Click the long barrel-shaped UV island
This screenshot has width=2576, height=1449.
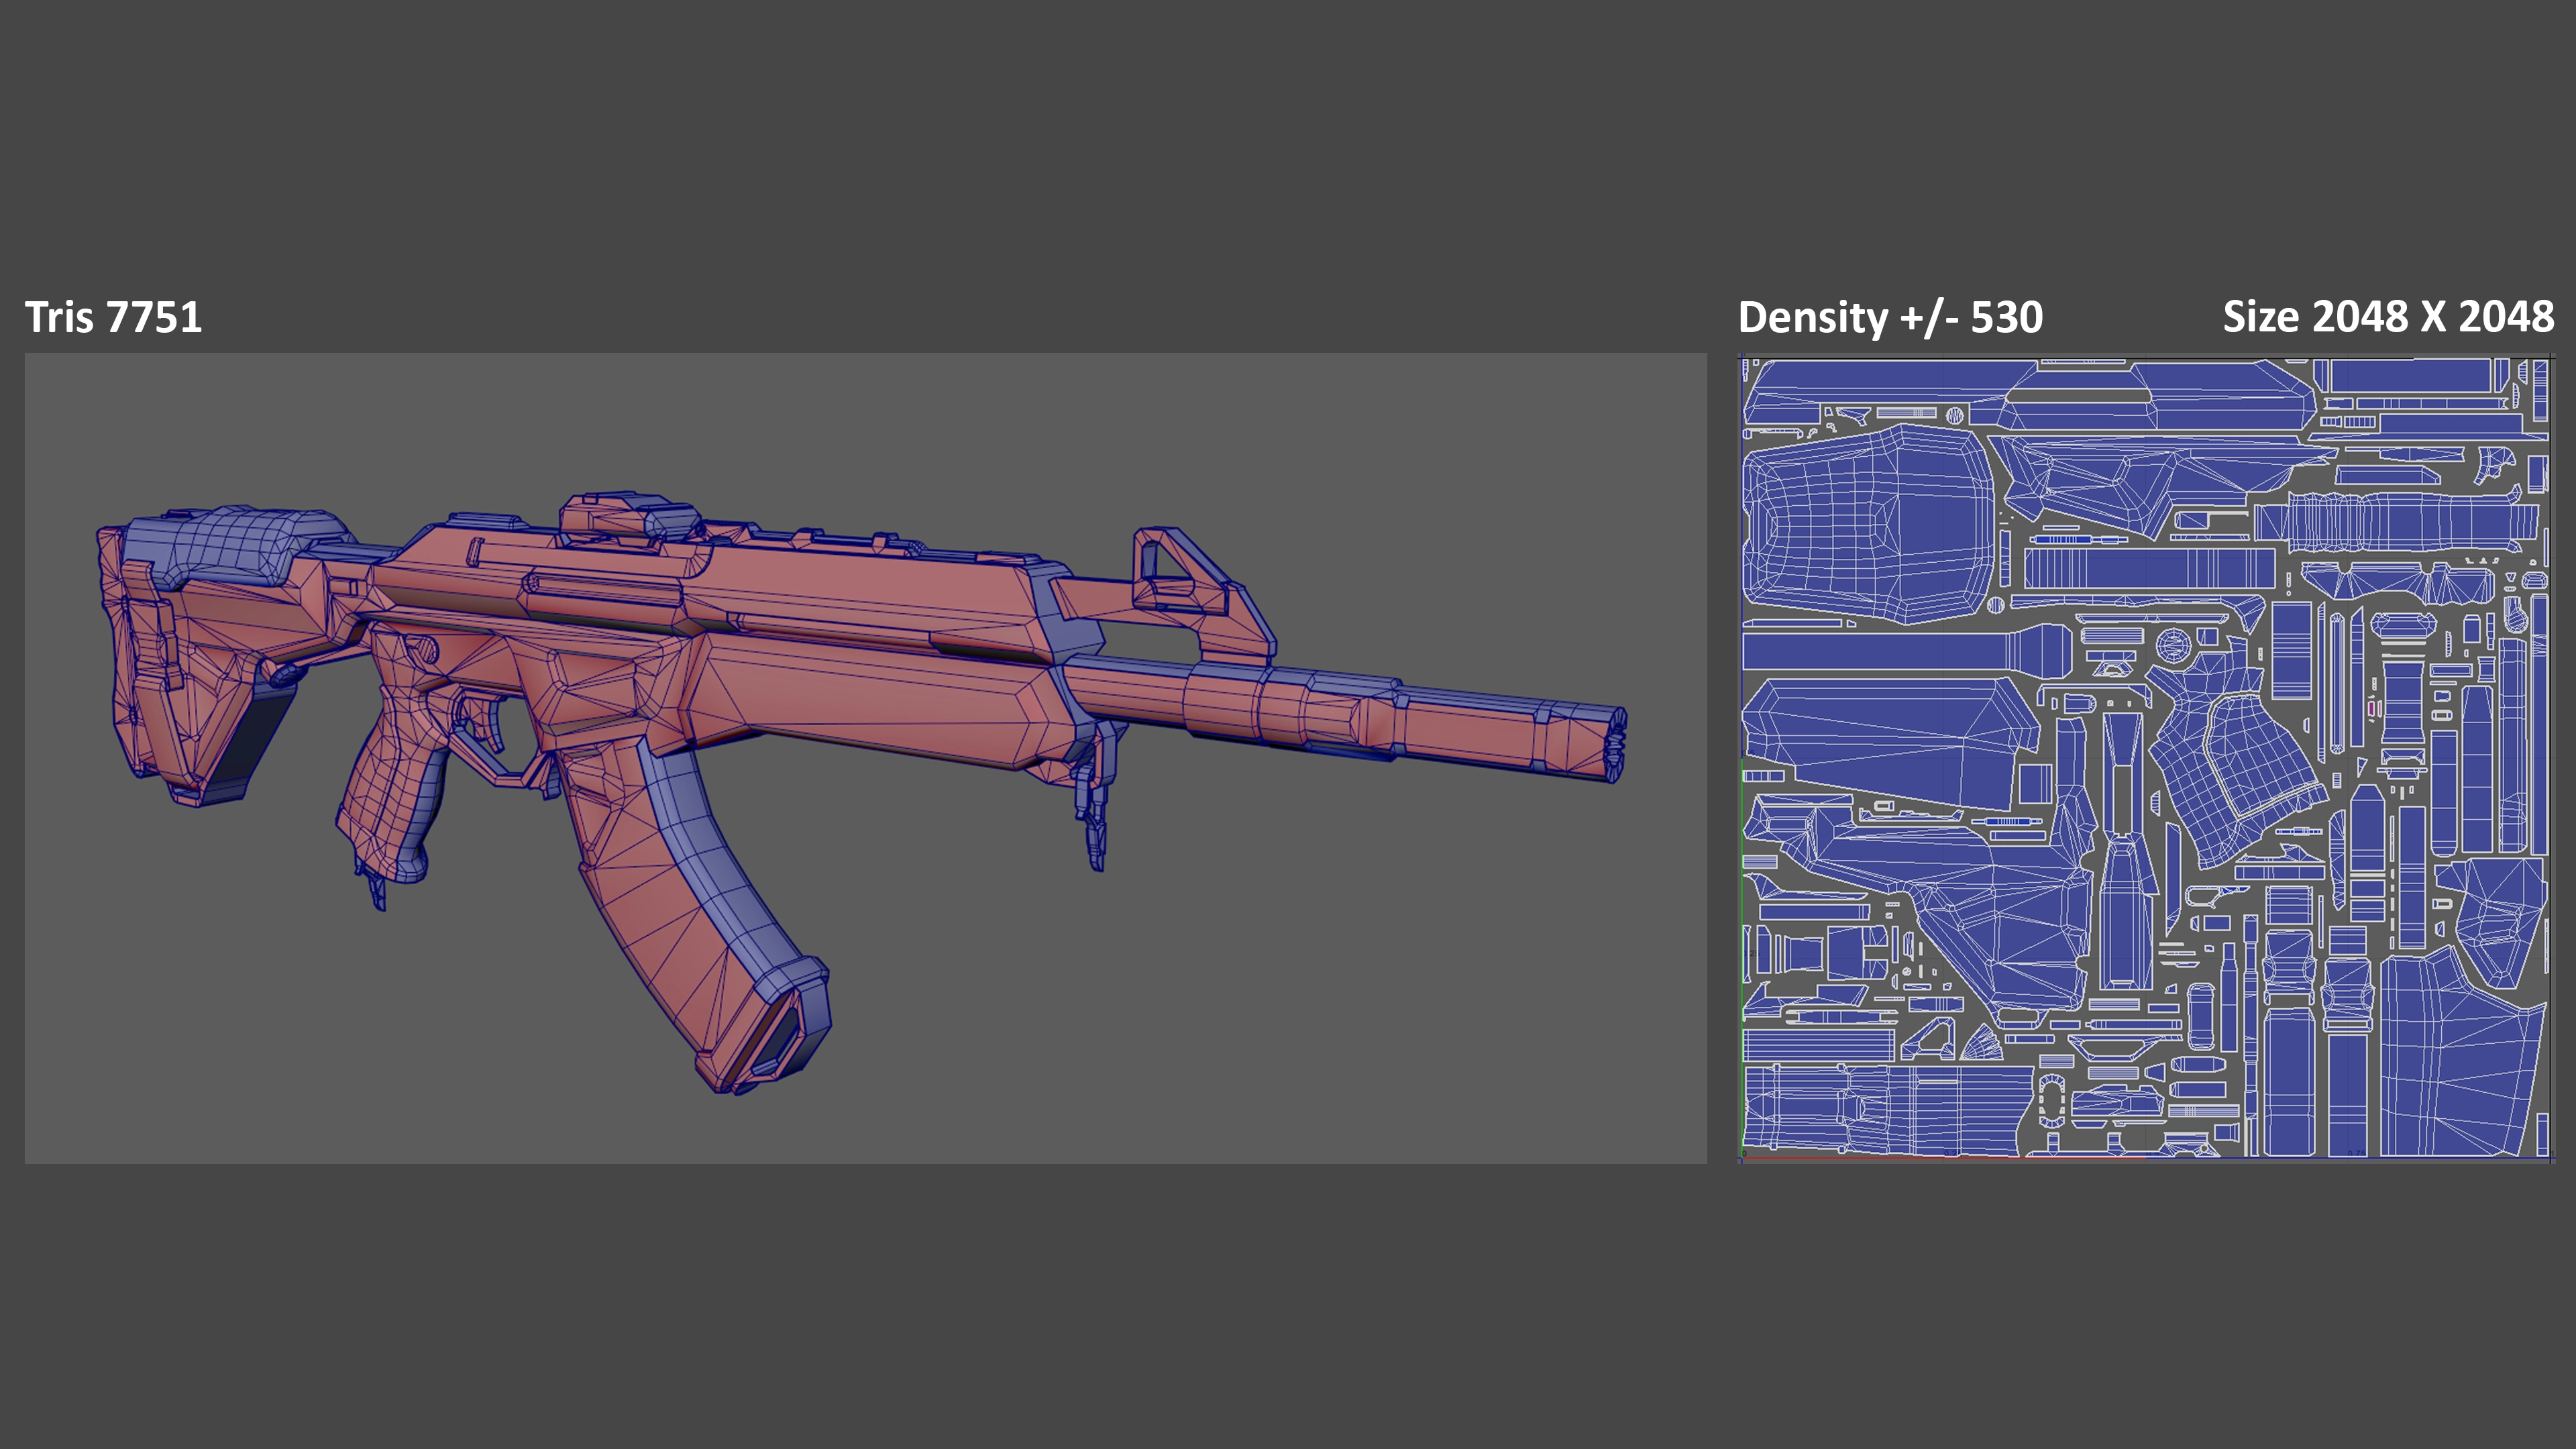(x=1890, y=651)
